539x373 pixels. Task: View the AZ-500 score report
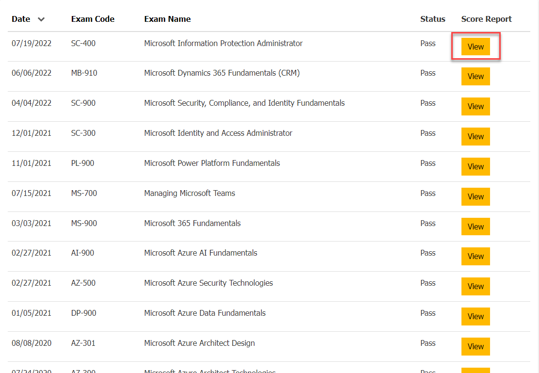click(476, 286)
